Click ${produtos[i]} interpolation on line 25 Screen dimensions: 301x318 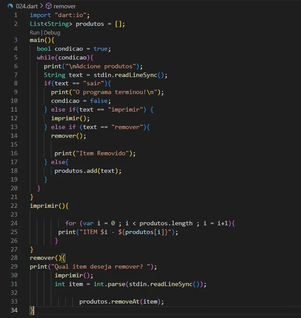pyautogui.click(x=143, y=232)
